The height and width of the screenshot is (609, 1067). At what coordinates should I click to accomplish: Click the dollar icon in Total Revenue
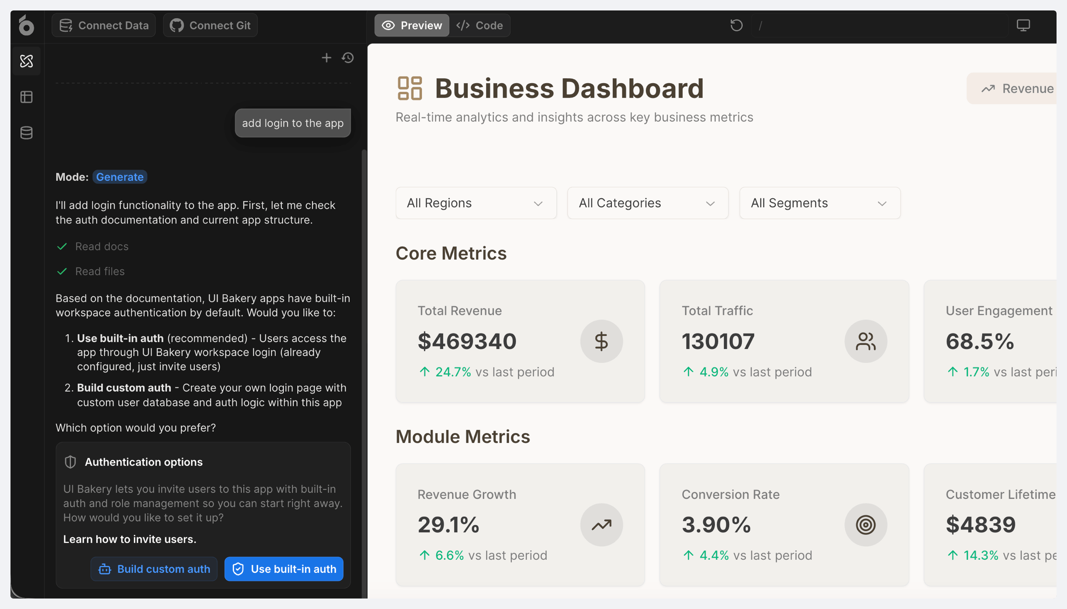[x=601, y=341]
